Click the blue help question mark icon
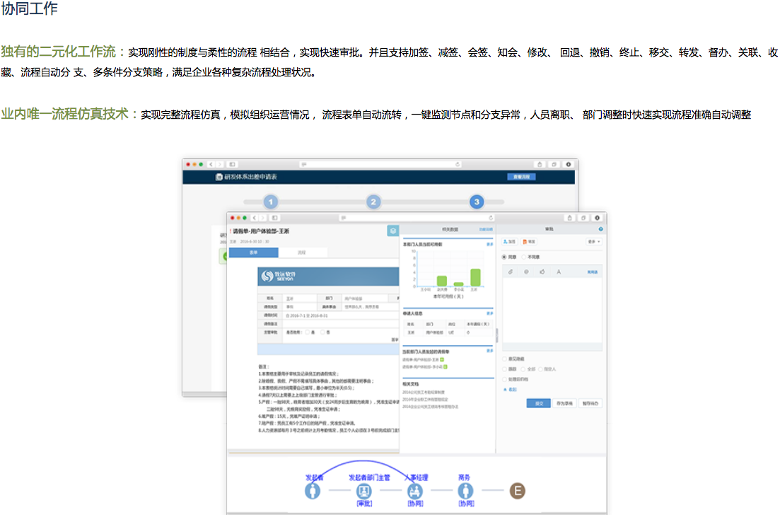This screenshot has height=515, width=780. point(600,229)
